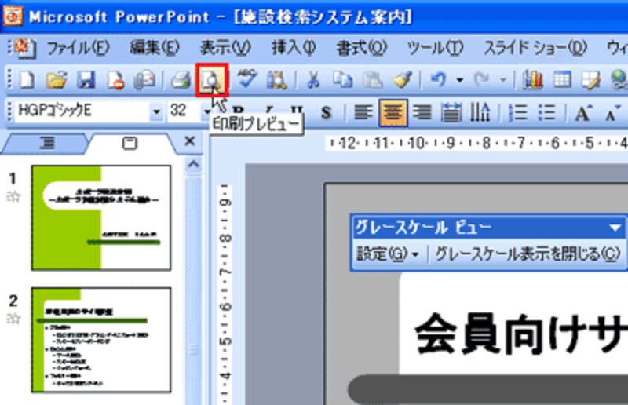Image resolution: width=628 pixels, height=405 pixels.
Task: Toggle text shadow S button
Action: (x=327, y=112)
